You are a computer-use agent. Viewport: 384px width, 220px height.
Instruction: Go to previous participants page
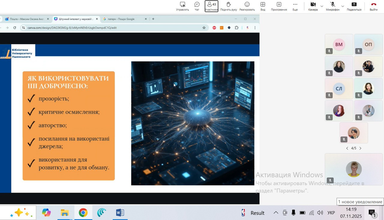click(347, 148)
